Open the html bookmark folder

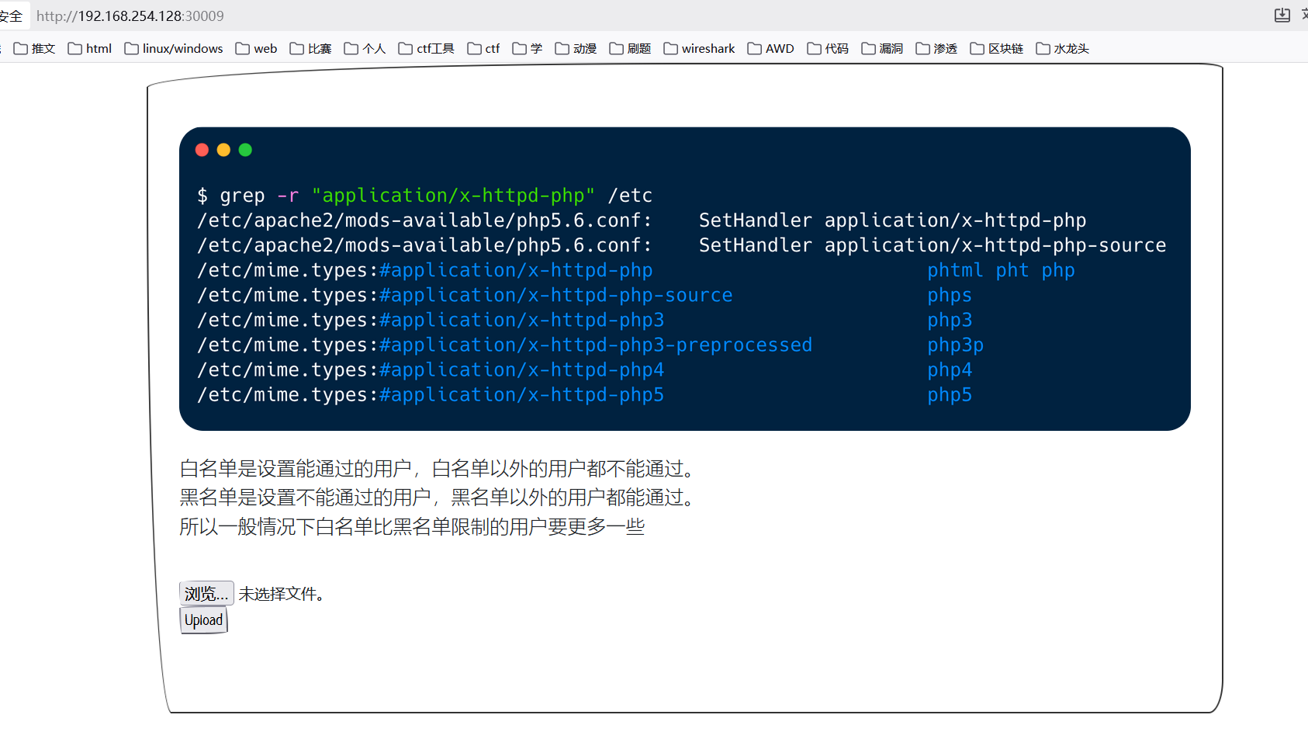(x=90, y=48)
